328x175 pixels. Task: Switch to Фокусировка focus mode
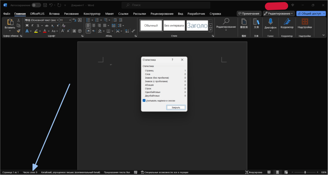coord(254,172)
